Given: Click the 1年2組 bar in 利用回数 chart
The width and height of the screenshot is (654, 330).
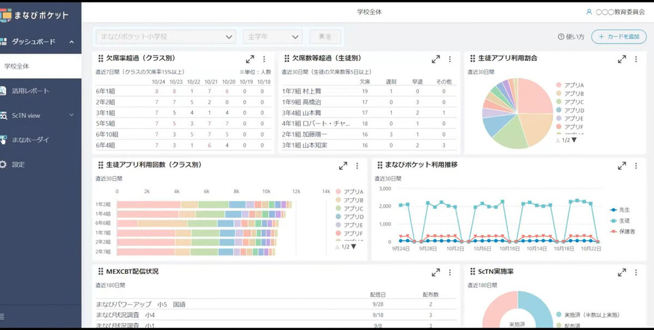Looking at the screenshot, I should pyautogui.click(x=205, y=204).
